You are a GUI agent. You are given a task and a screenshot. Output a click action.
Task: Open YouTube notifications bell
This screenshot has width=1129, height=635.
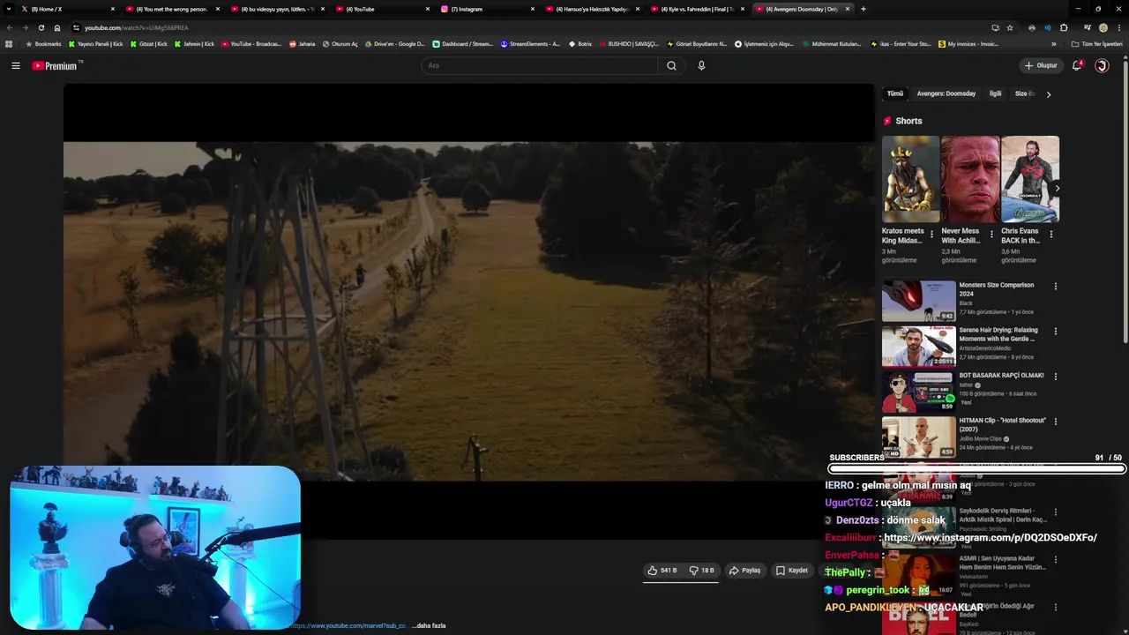pos(1077,65)
